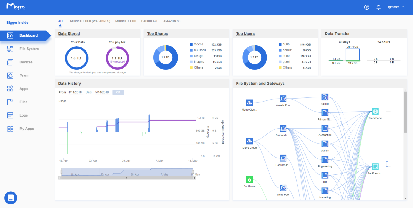Select the Backup share node icon
Viewport: 413px width, 208px height.
(x=325, y=97)
